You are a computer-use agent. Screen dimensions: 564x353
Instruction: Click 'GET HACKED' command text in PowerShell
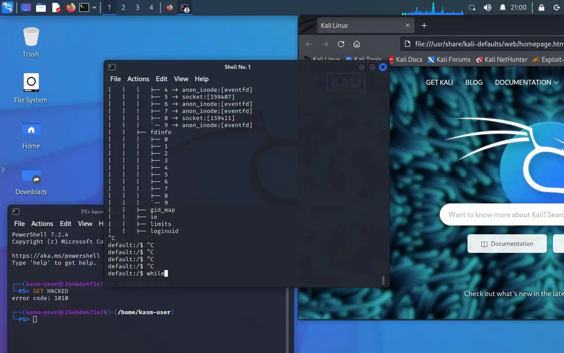51,291
